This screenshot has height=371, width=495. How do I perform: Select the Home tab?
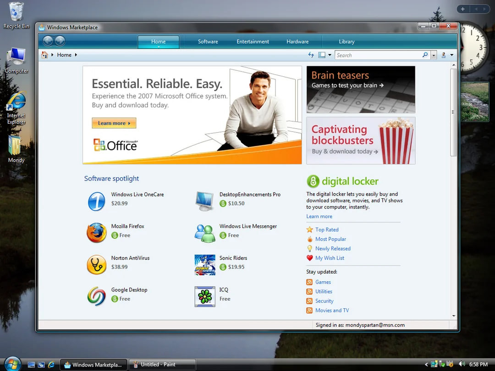click(159, 42)
